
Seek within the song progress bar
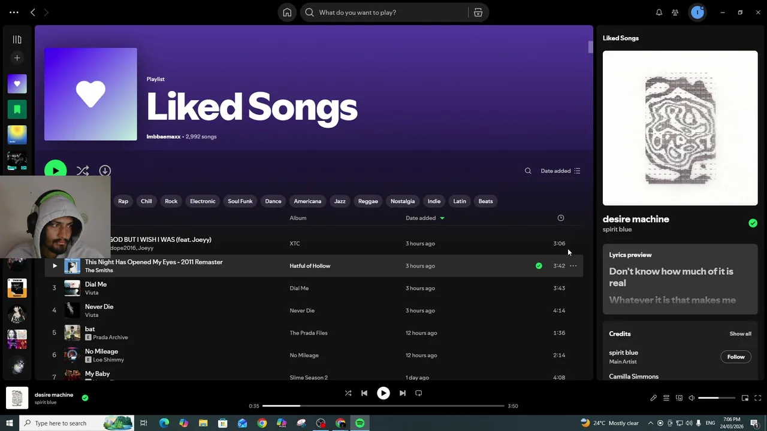(x=383, y=406)
